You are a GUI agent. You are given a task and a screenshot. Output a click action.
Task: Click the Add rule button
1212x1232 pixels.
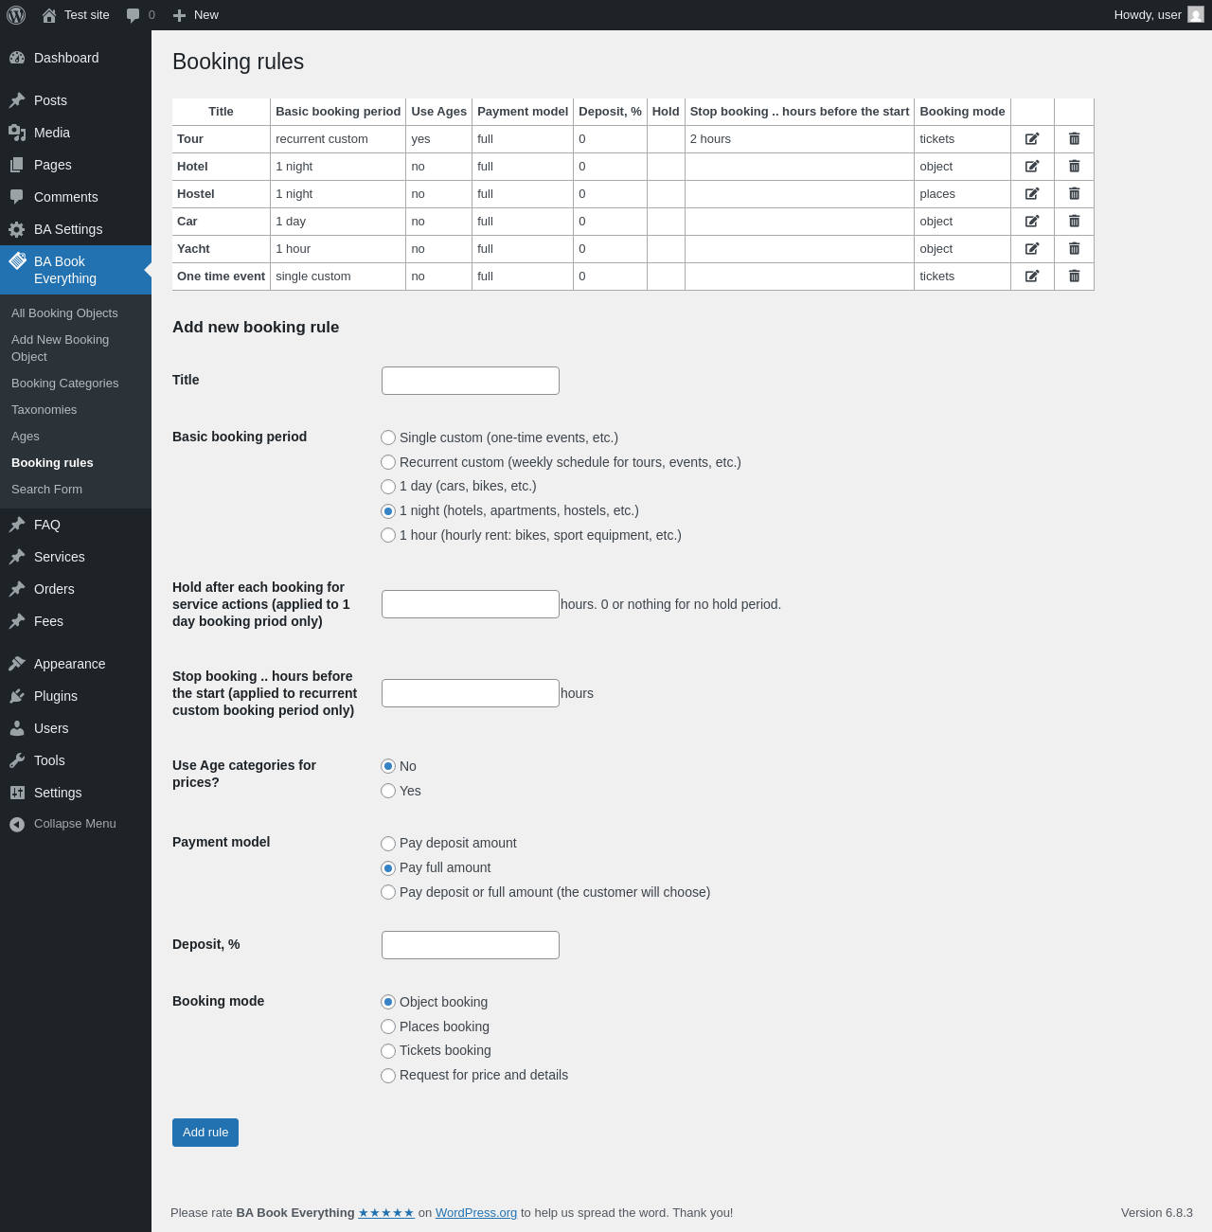tap(205, 1133)
